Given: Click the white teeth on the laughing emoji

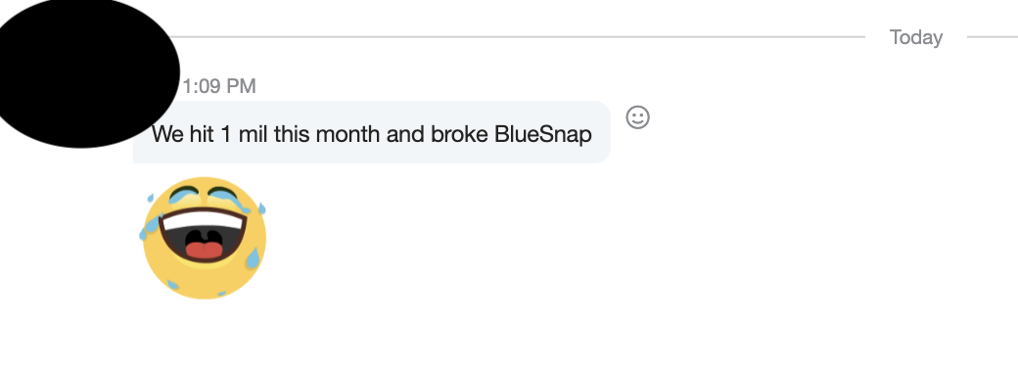Looking at the screenshot, I should 204,220.
